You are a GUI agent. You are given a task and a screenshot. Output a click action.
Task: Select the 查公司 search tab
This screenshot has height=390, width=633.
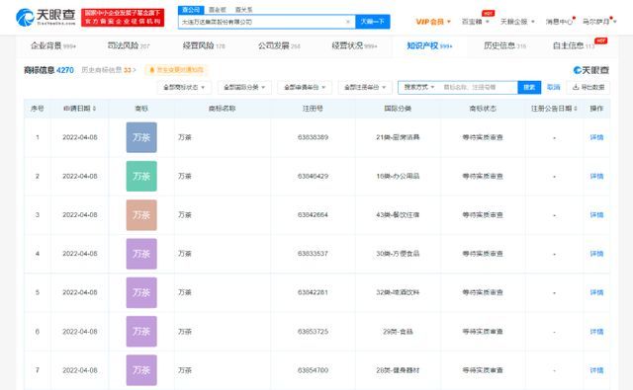pyautogui.click(x=191, y=9)
